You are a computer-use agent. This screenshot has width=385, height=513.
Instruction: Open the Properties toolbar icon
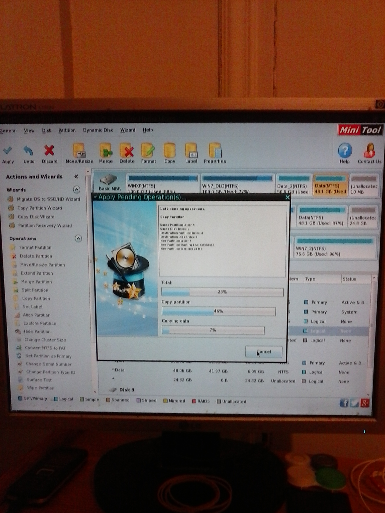coord(215,151)
